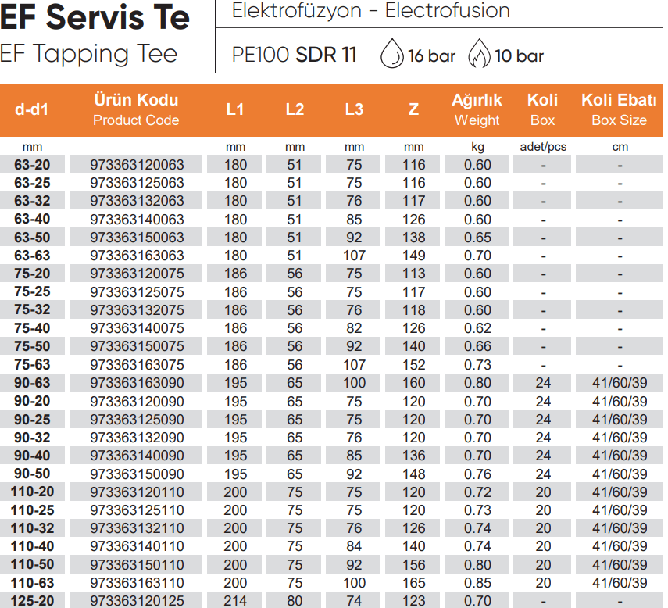Click the 110-20 size cell
This screenshot has height=608, width=668.
[32, 492]
